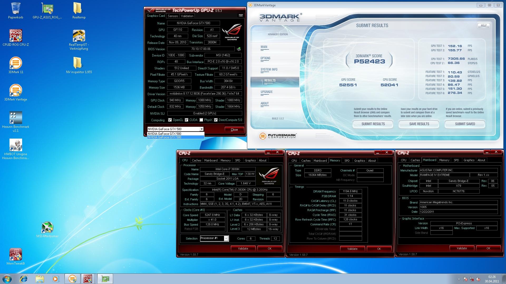Click Validate in CPU tab CPU-Z window
Viewport: 506px width, 284px height.
tap(243, 248)
